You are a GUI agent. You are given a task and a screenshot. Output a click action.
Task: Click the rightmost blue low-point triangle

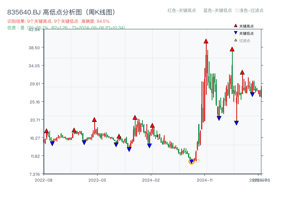[x=252, y=94]
